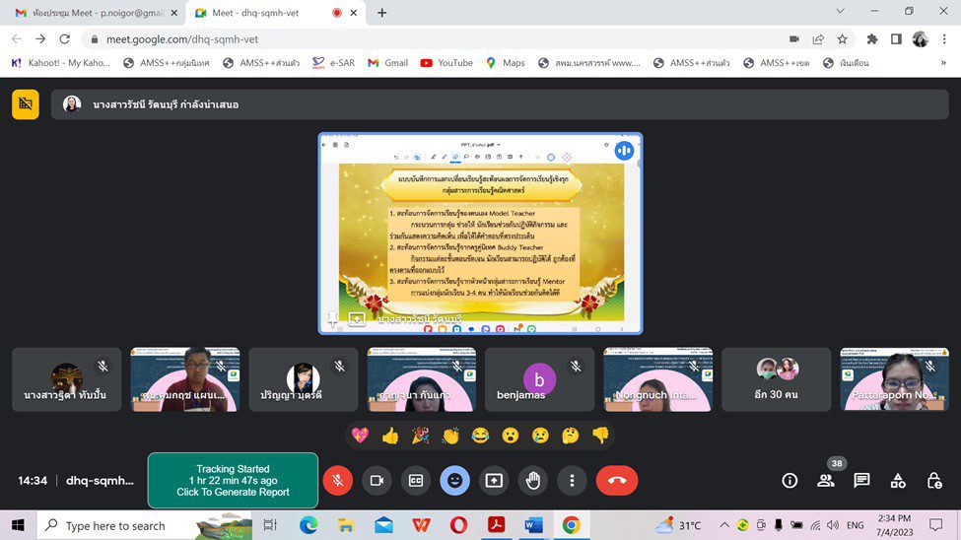The image size is (961, 540).
Task: Open the three-dot more options menu
Action: pos(572,481)
